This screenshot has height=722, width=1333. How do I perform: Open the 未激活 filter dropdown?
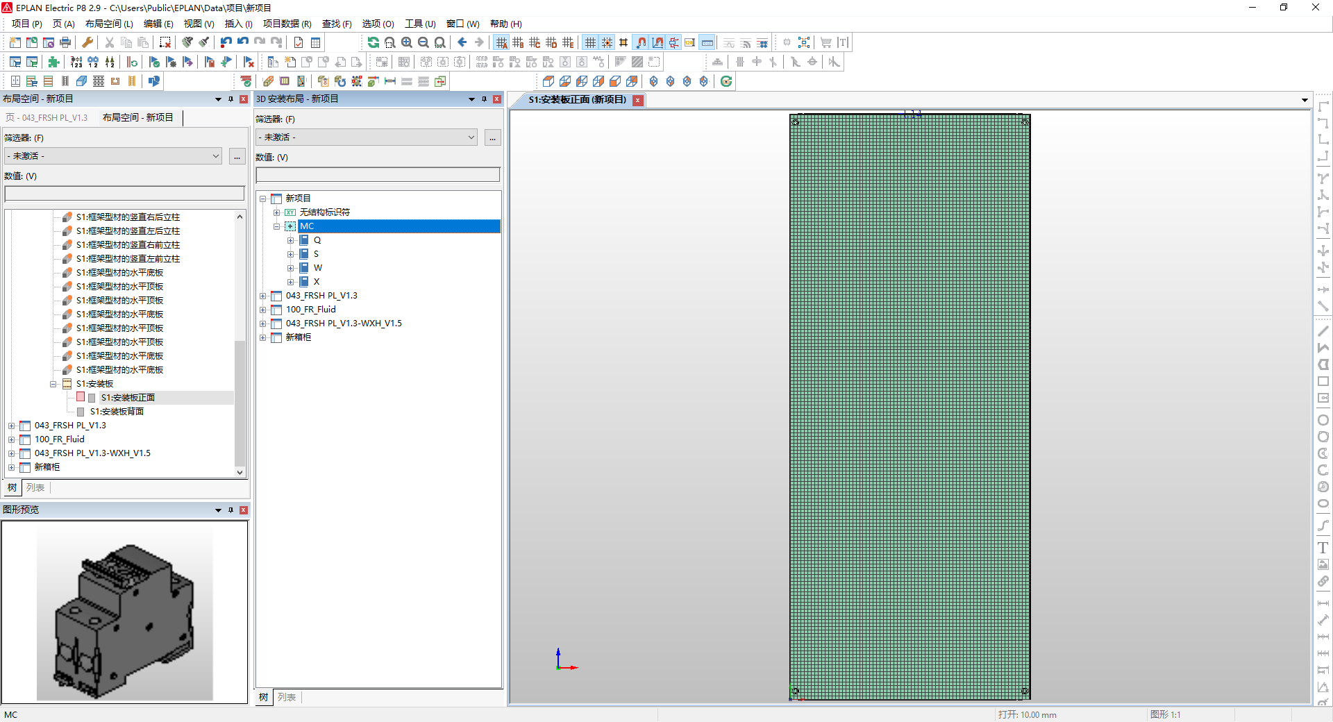coord(111,156)
